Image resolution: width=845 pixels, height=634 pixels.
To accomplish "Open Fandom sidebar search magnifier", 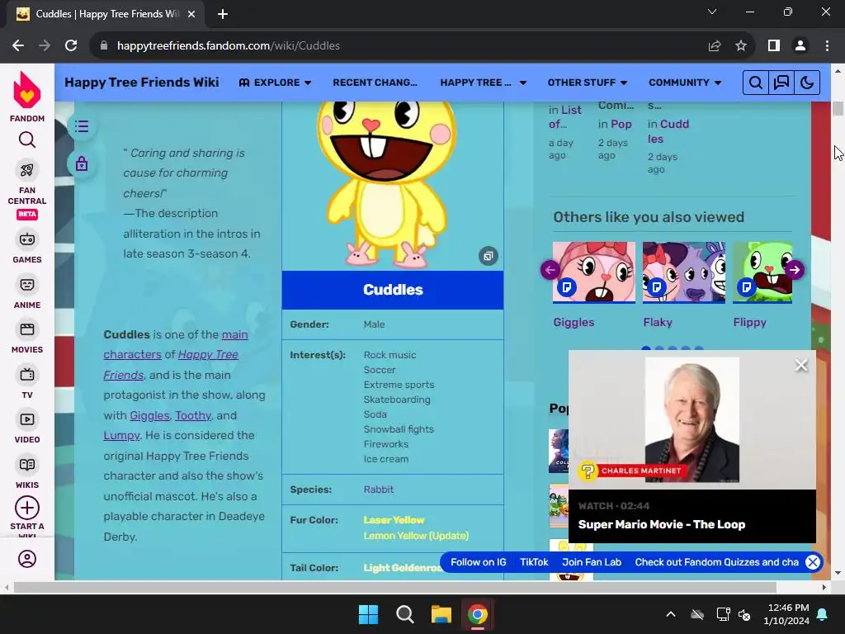I will [27, 140].
